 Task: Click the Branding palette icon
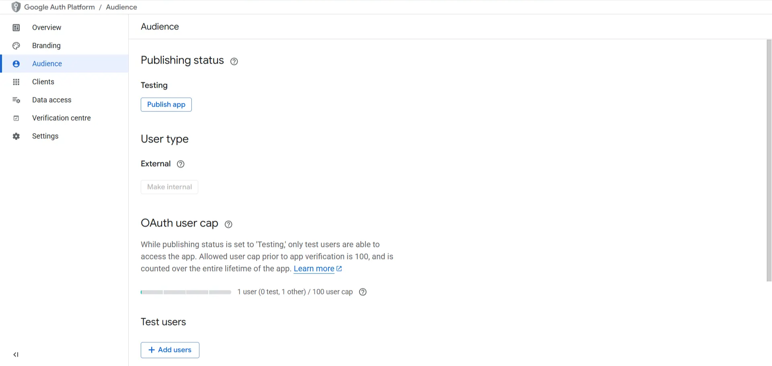tap(16, 45)
